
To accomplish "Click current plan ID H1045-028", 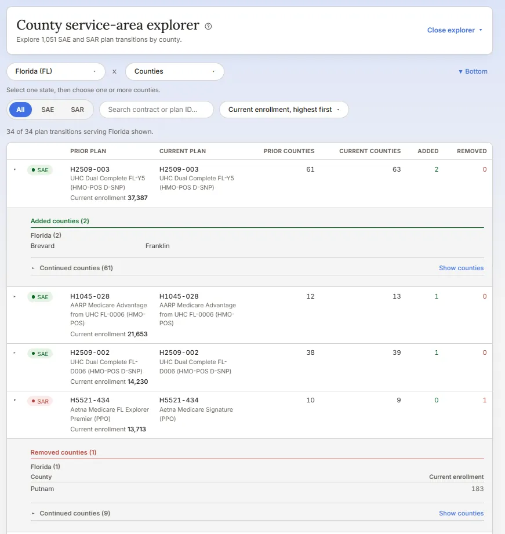I will pos(179,296).
